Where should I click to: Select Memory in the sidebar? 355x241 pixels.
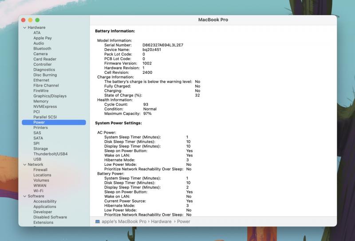tap(41, 101)
